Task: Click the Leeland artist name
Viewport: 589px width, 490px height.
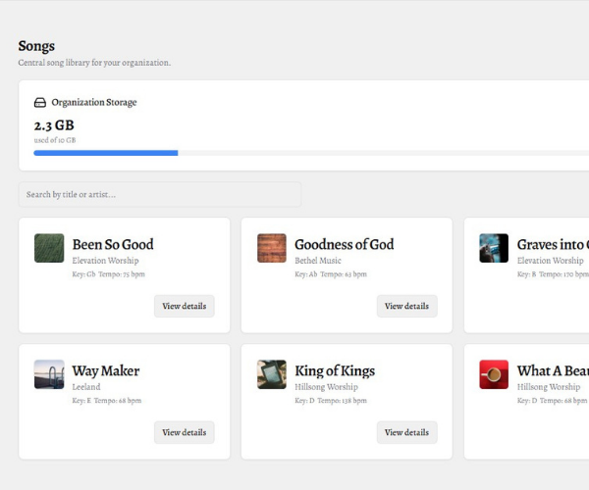Action: [86, 386]
